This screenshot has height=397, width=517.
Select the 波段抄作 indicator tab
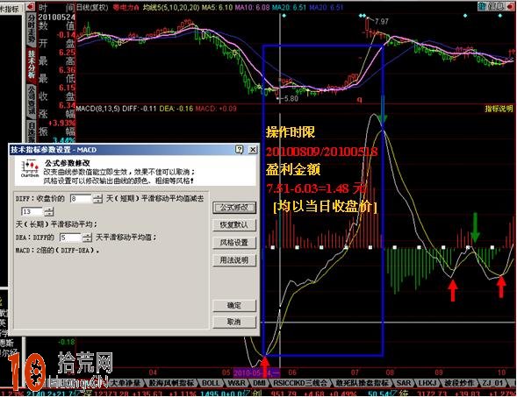[x=459, y=383]
